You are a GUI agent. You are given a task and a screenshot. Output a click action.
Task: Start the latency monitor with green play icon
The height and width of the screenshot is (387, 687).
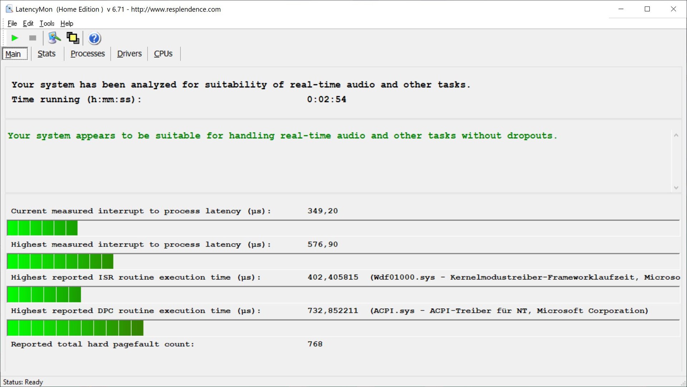click(15, 38)
